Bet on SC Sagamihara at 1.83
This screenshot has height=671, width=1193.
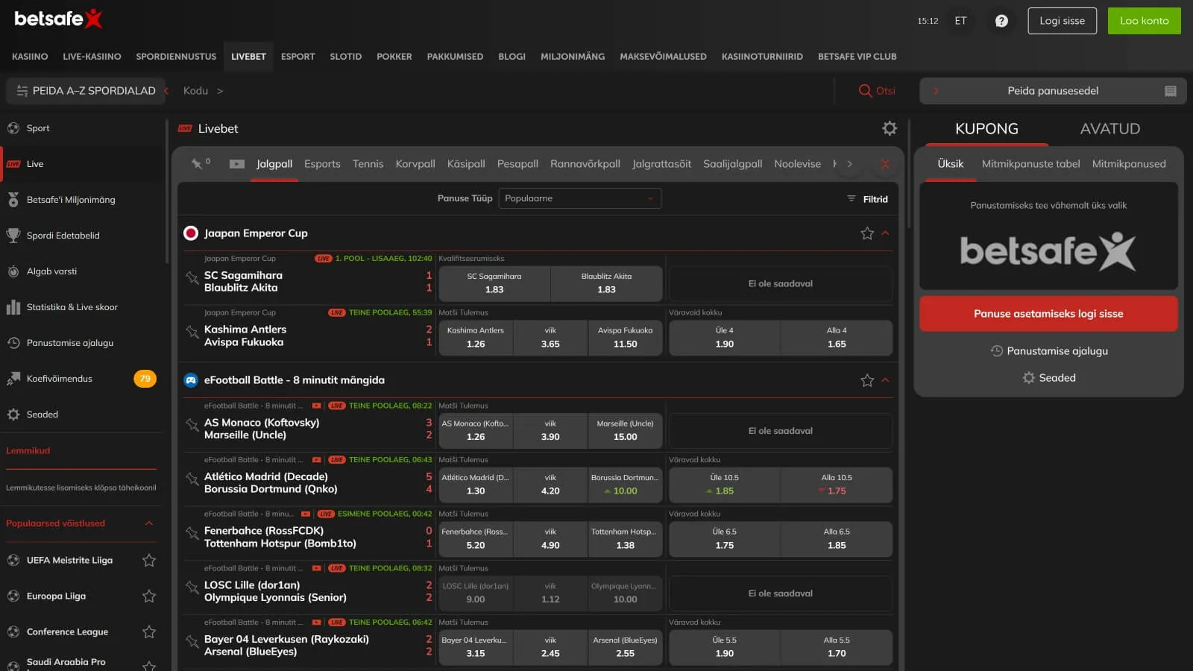tap(494, 283)
